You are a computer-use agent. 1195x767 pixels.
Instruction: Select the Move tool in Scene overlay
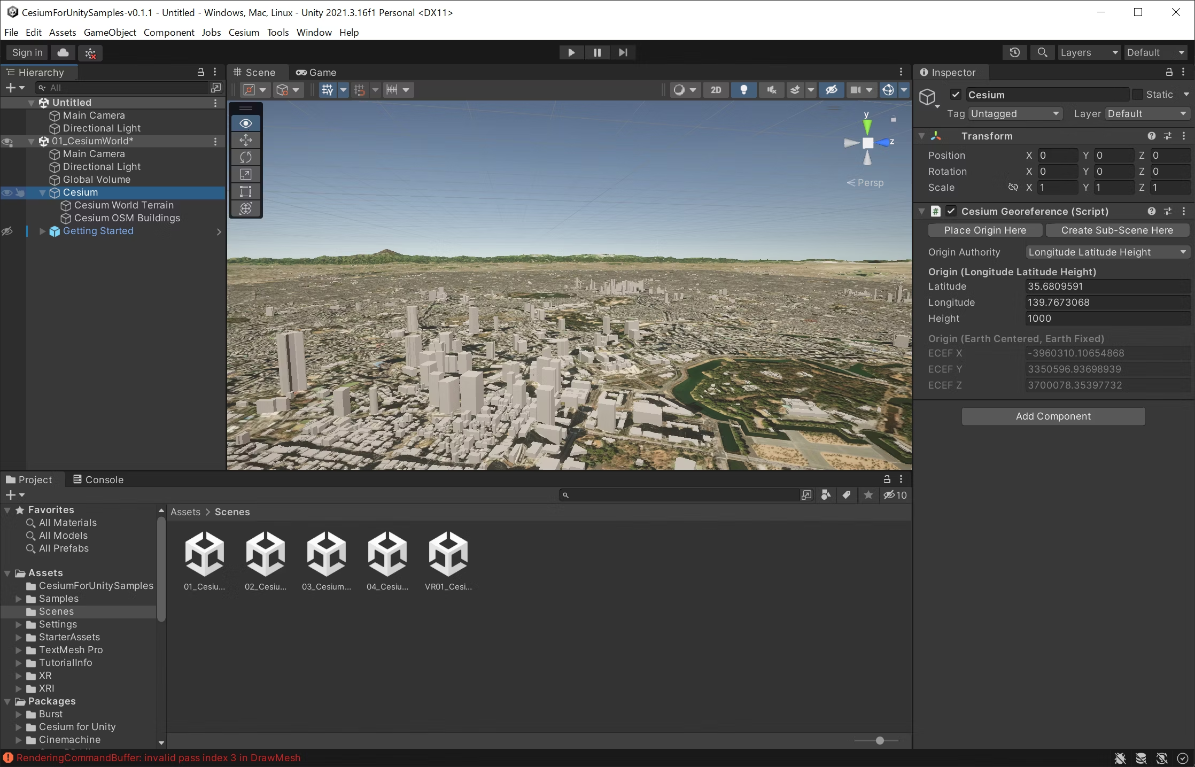pos(246,140)
